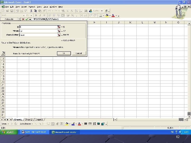Screen dimensions: 191x143
Task: Collapse dialog button beside Mean field
Action: point(59,31)
